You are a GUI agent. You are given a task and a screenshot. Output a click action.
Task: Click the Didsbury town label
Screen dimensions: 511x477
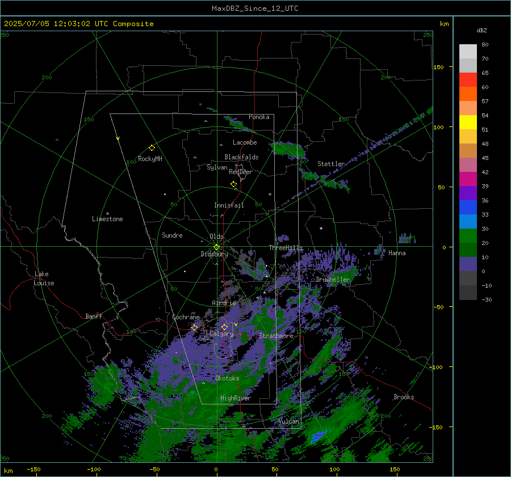coord(214,254)
